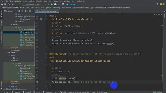Run ImmutableListTest with green play button
166x93 pixels.
pos(45,4)
